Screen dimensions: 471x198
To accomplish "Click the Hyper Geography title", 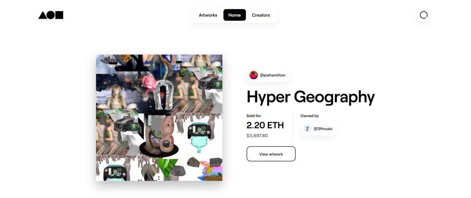I will coord(310,97).
